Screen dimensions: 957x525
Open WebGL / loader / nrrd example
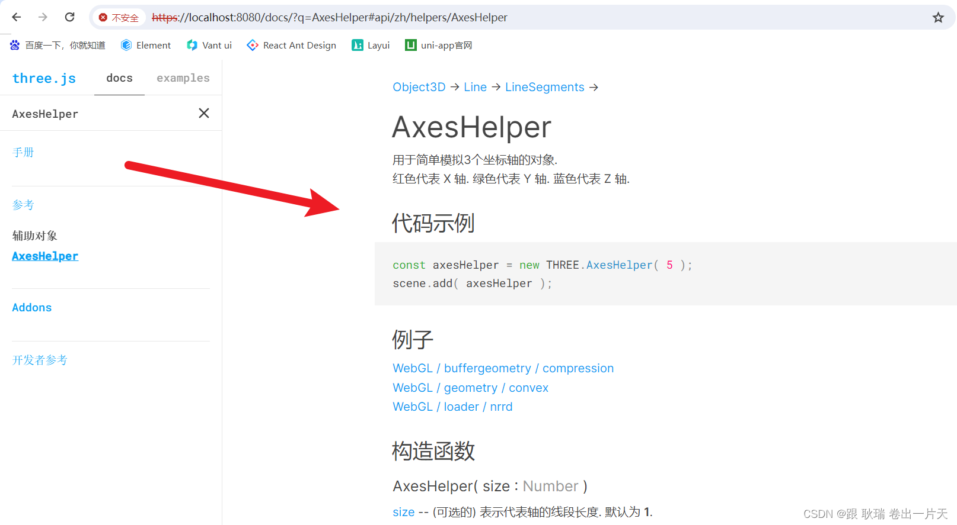(452, 407)
